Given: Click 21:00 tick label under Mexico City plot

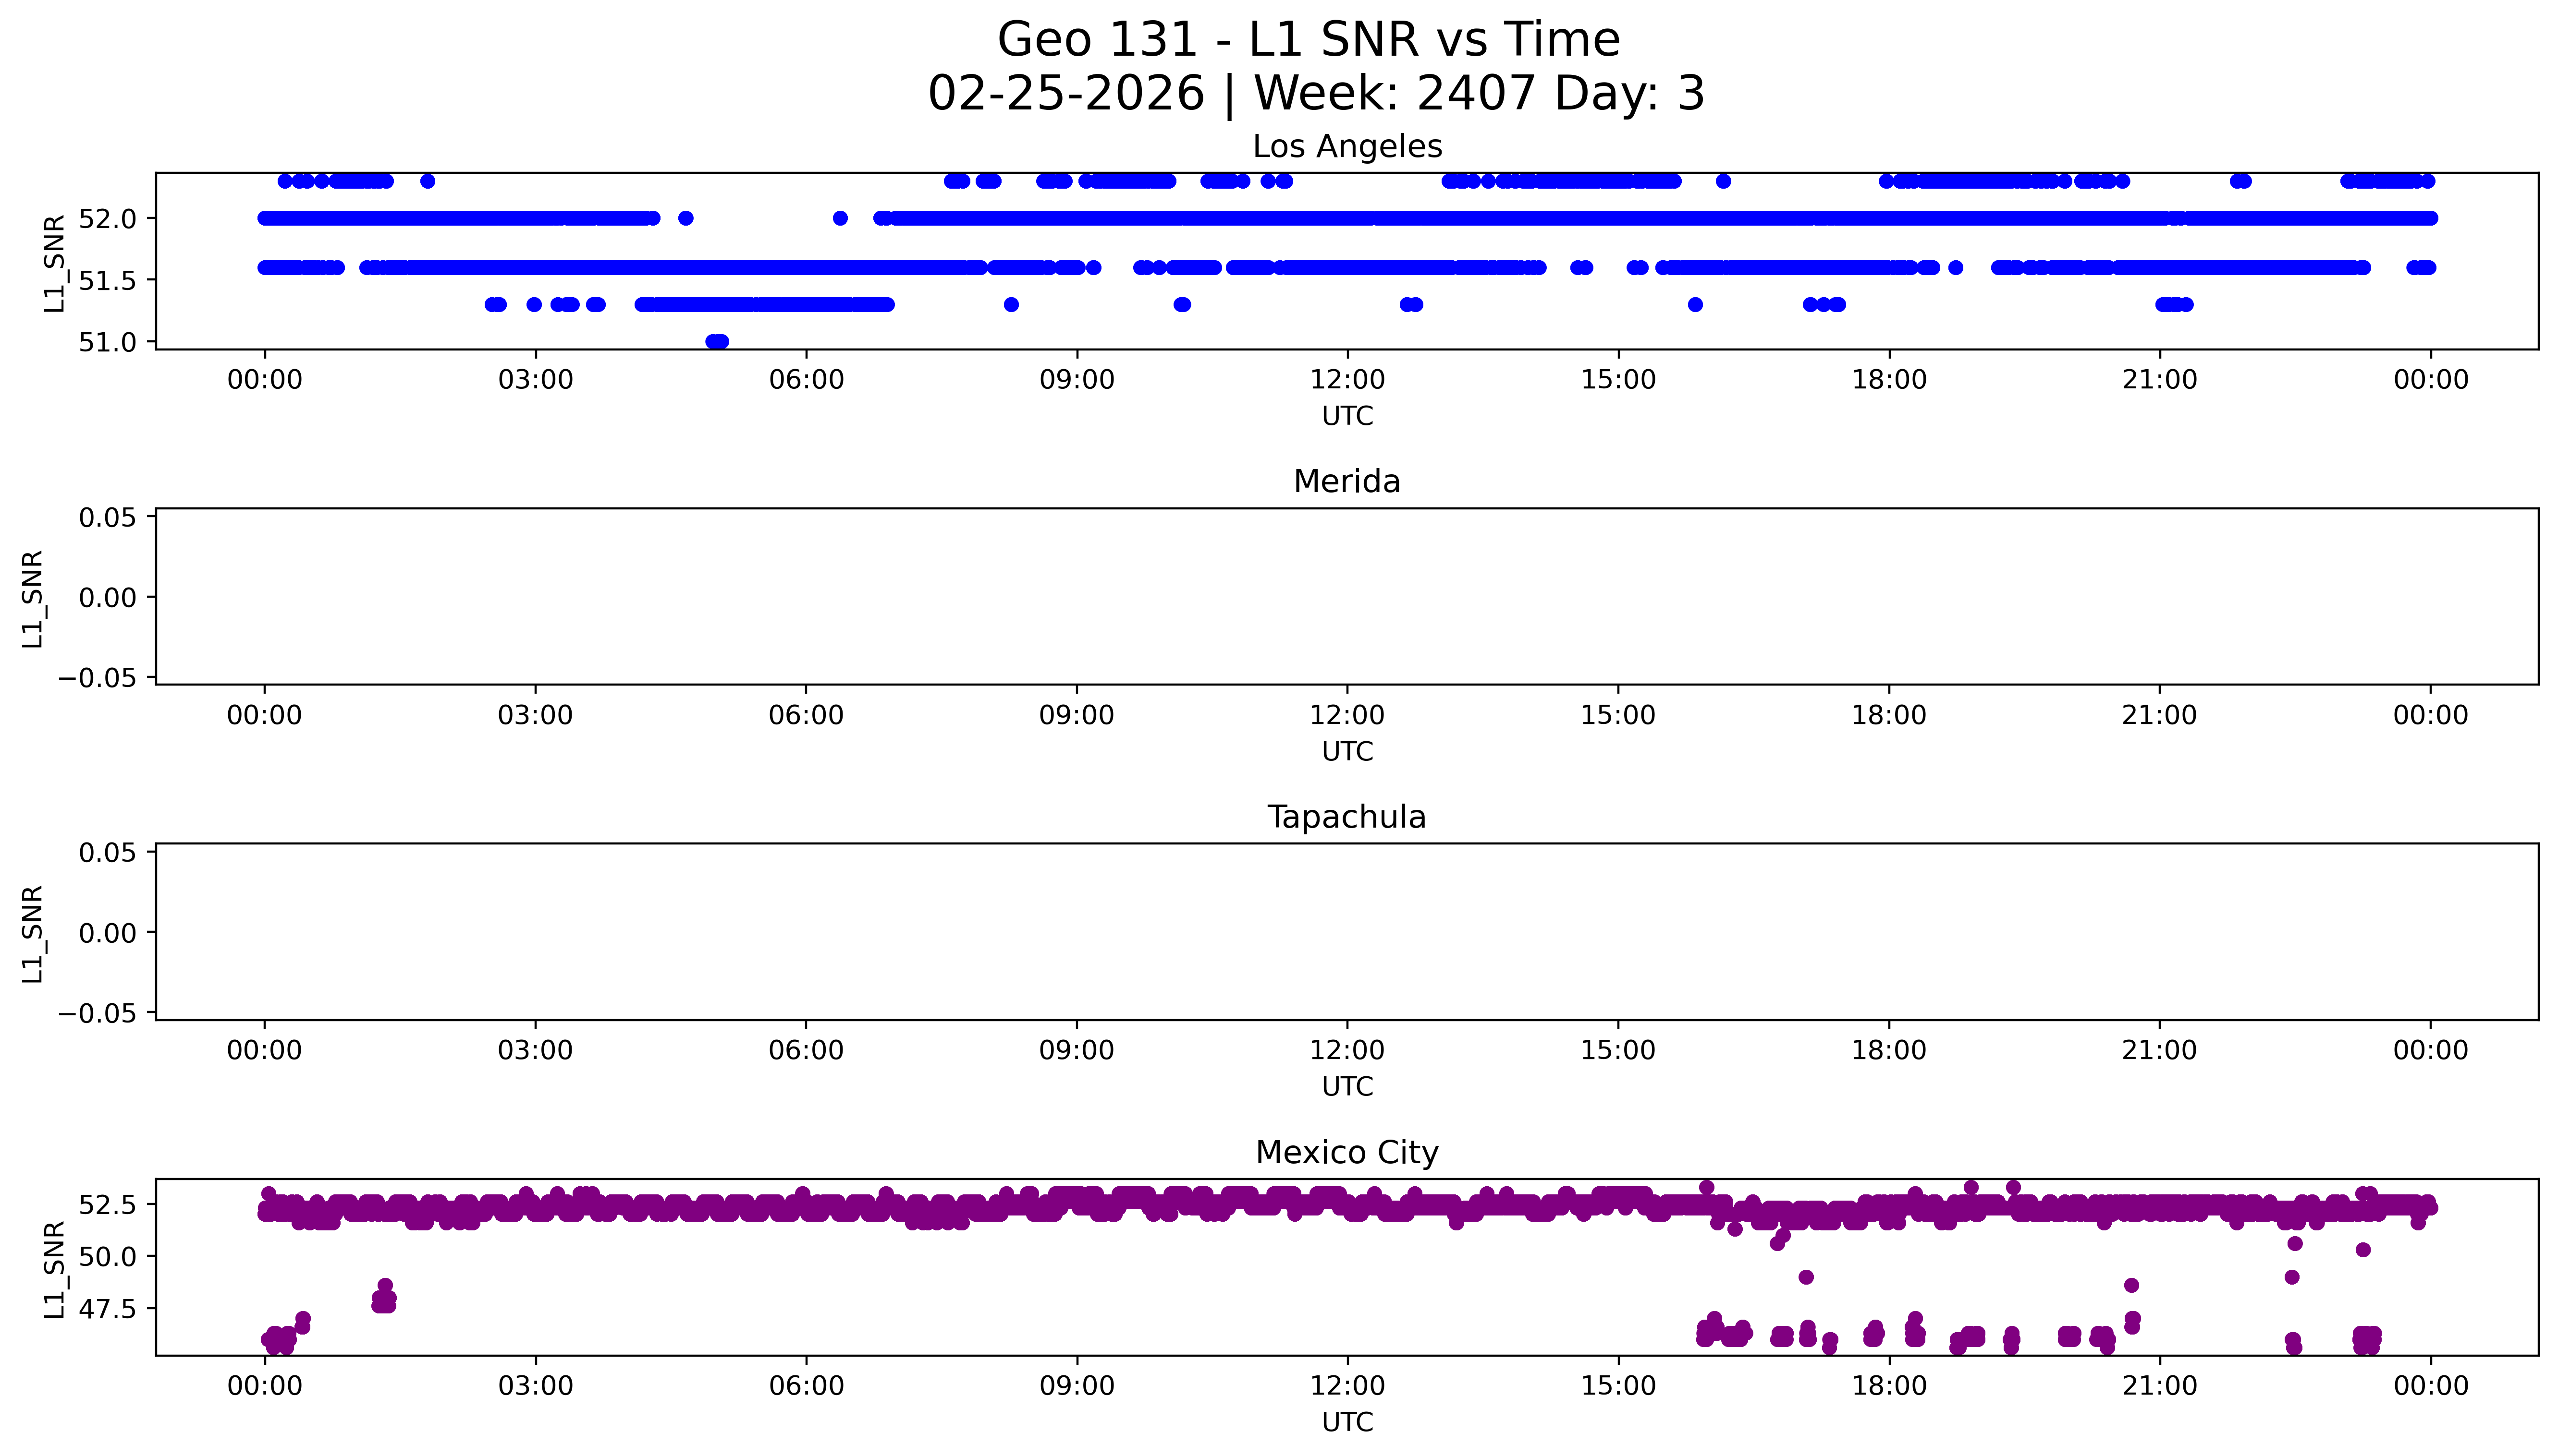Looking at the screenshot, I should pyautogui.click(x=2159, y=1386).
